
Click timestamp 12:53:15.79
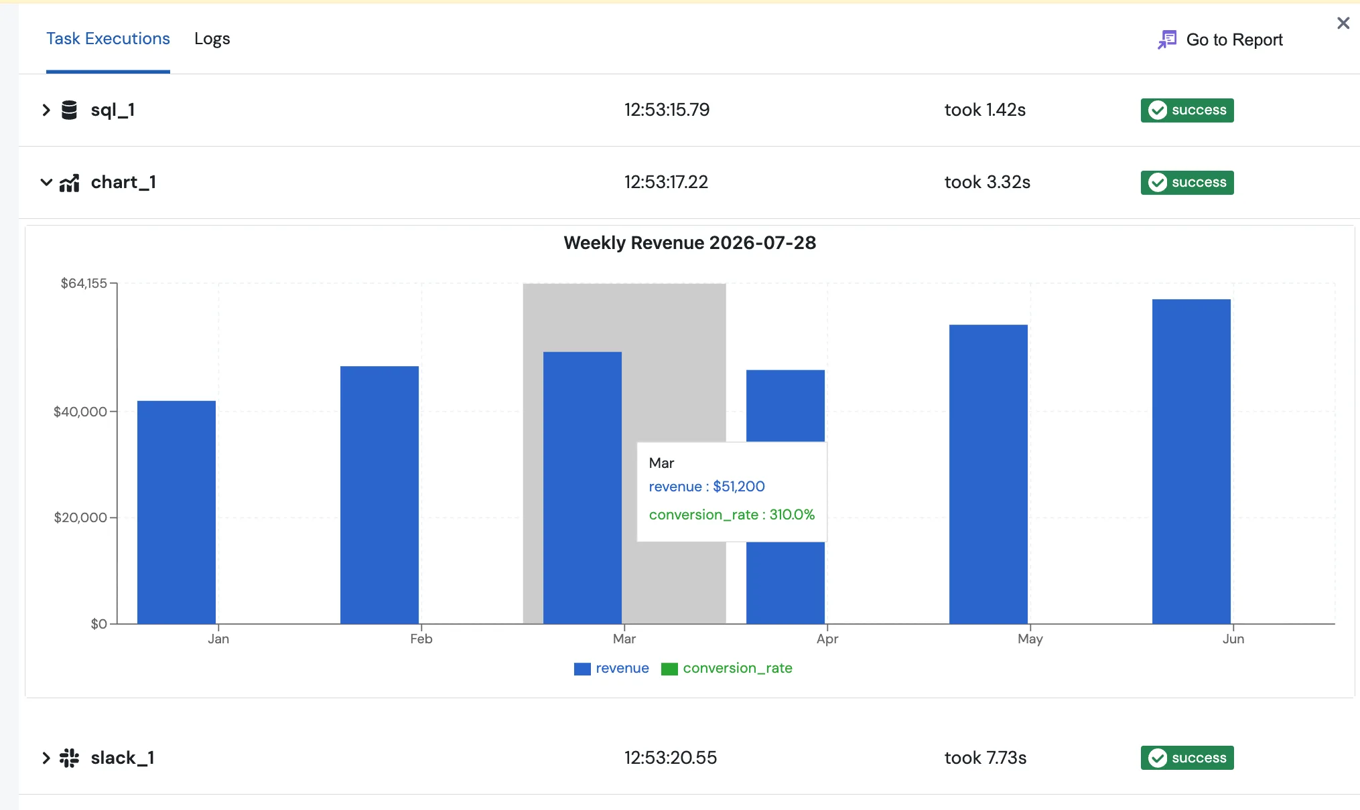667,110
